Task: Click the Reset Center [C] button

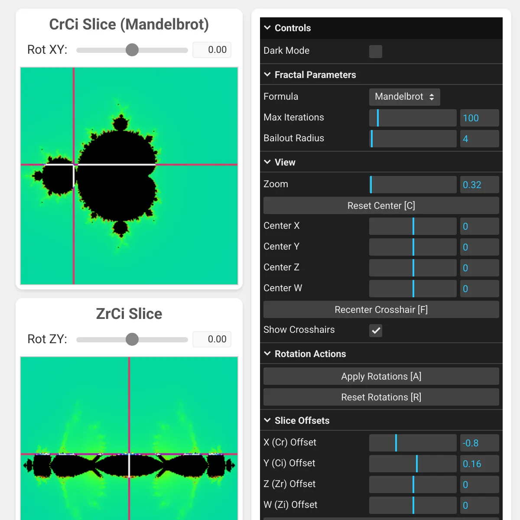Action: coord(381,205)
